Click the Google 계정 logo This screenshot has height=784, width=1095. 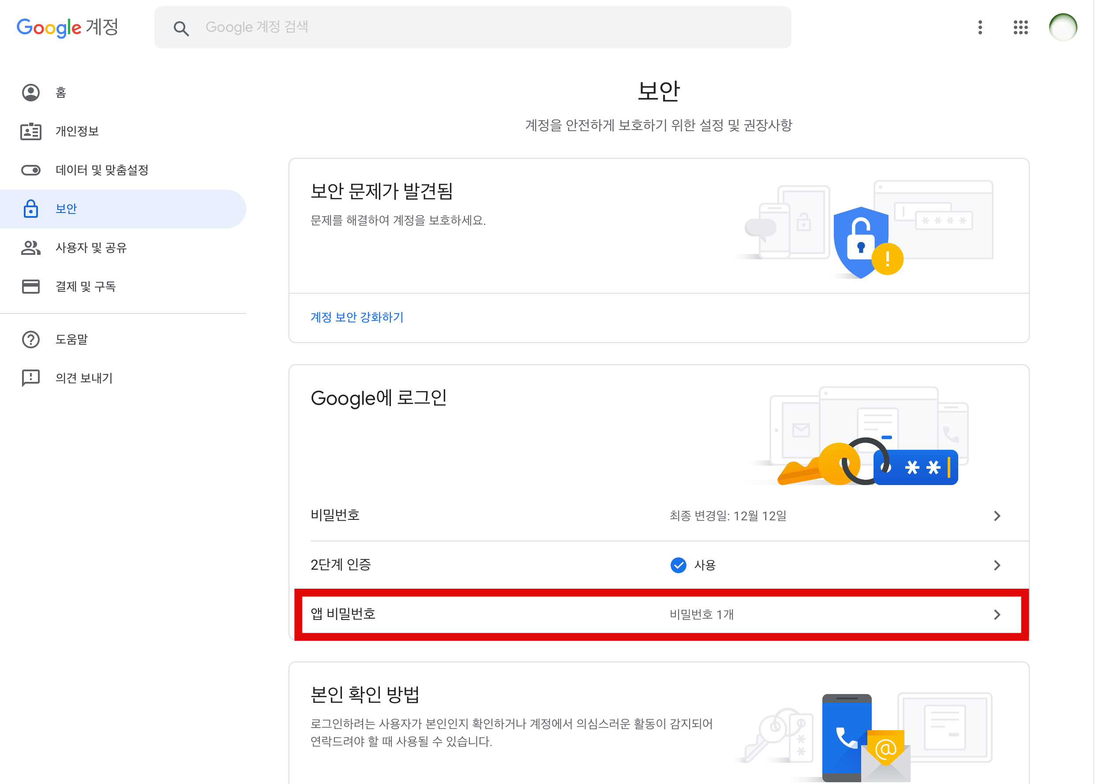click(67, 27)
